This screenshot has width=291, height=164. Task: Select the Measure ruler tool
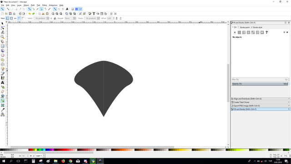(x=2, y=41)
